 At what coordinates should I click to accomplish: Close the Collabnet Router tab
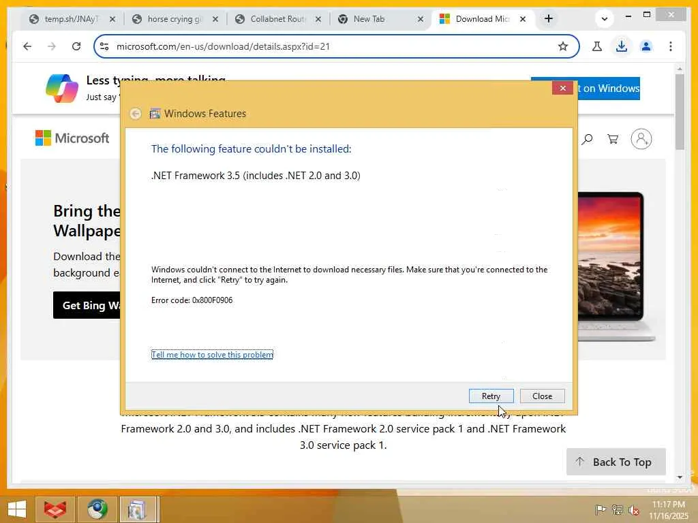pos(318,19)
